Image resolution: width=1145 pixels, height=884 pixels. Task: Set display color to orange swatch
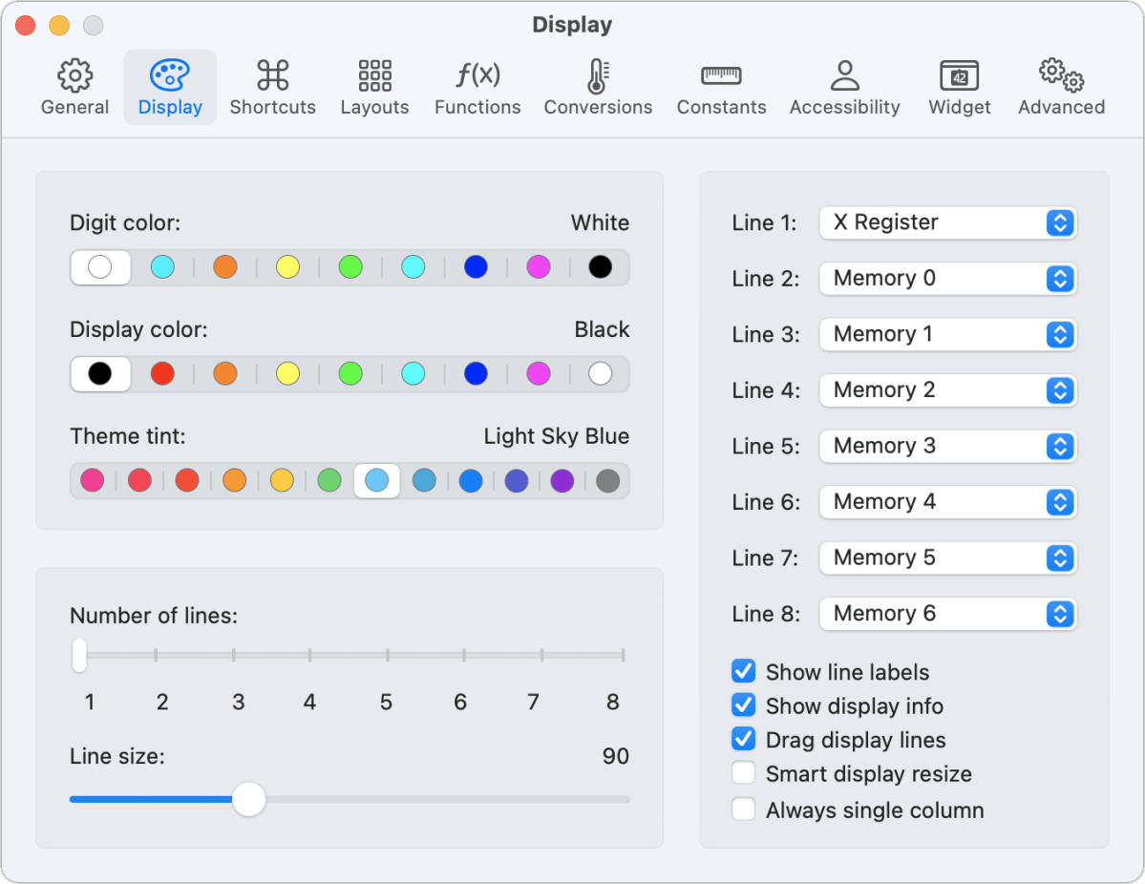coord(225,374)
